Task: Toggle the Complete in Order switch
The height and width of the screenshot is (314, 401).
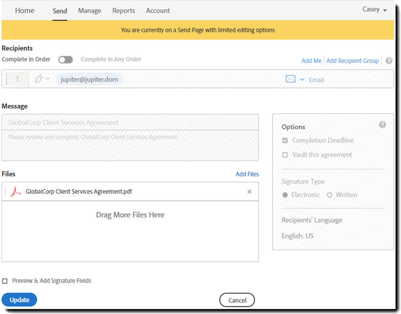Action: pyautogui.click(x=65, y=59)
